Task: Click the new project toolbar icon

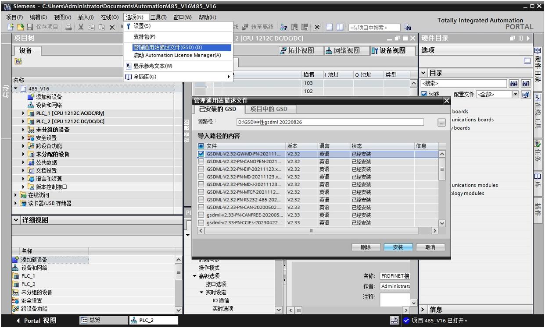Action: pyautogui.click(x=10, y=27)
